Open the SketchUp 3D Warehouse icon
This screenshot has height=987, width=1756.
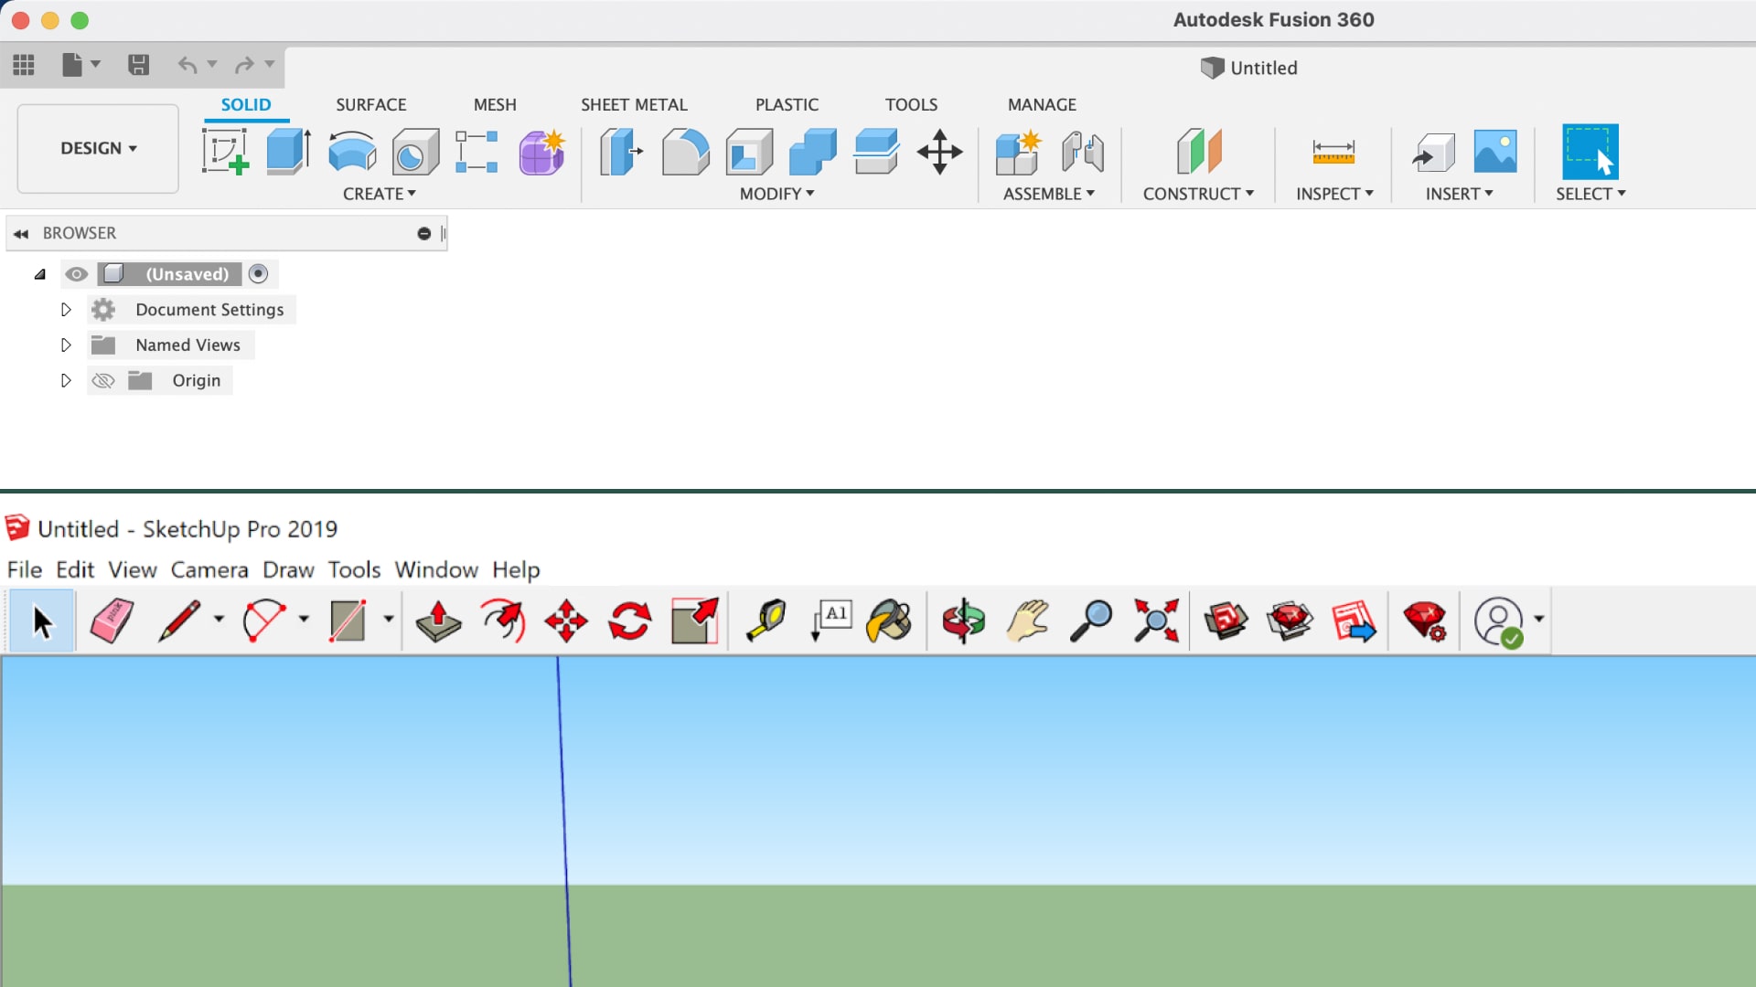1226,621
